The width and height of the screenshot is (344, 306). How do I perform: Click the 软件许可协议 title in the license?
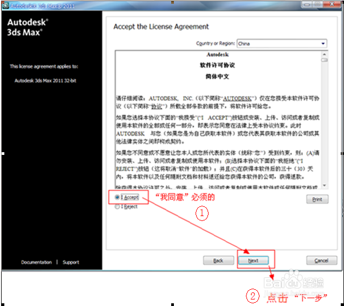coord(217,65)
